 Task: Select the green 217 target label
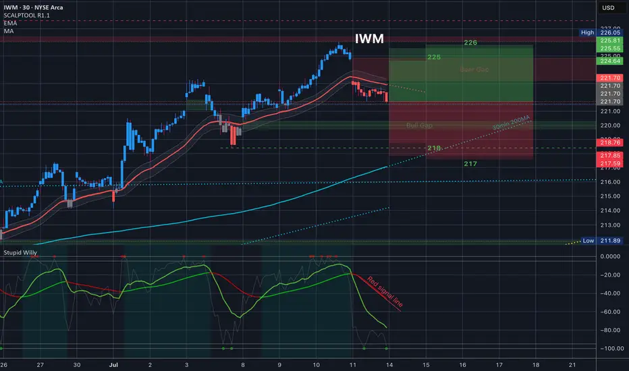[x=470, y=164]
